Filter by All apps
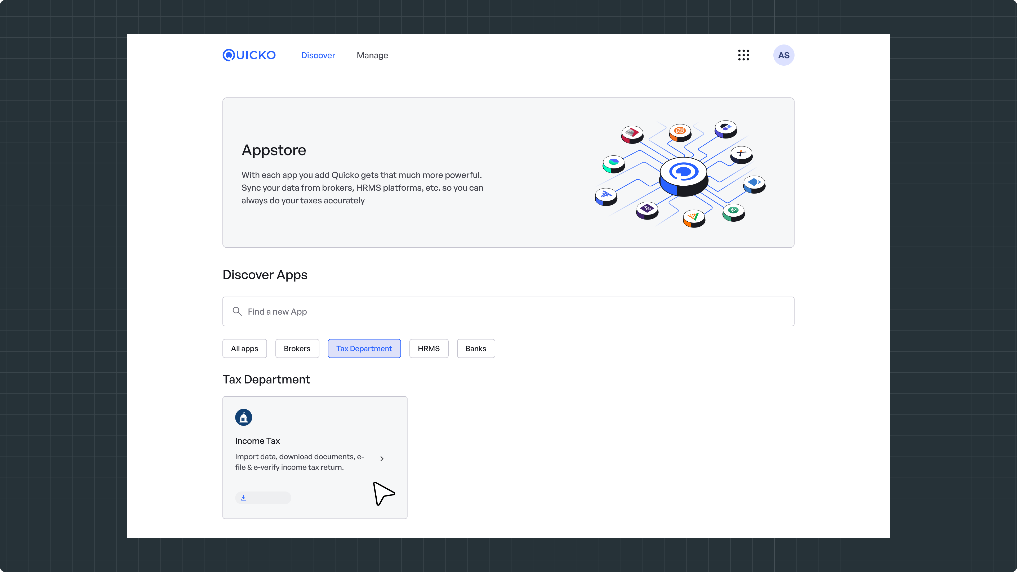1017x572 pixels. point(244,348)
